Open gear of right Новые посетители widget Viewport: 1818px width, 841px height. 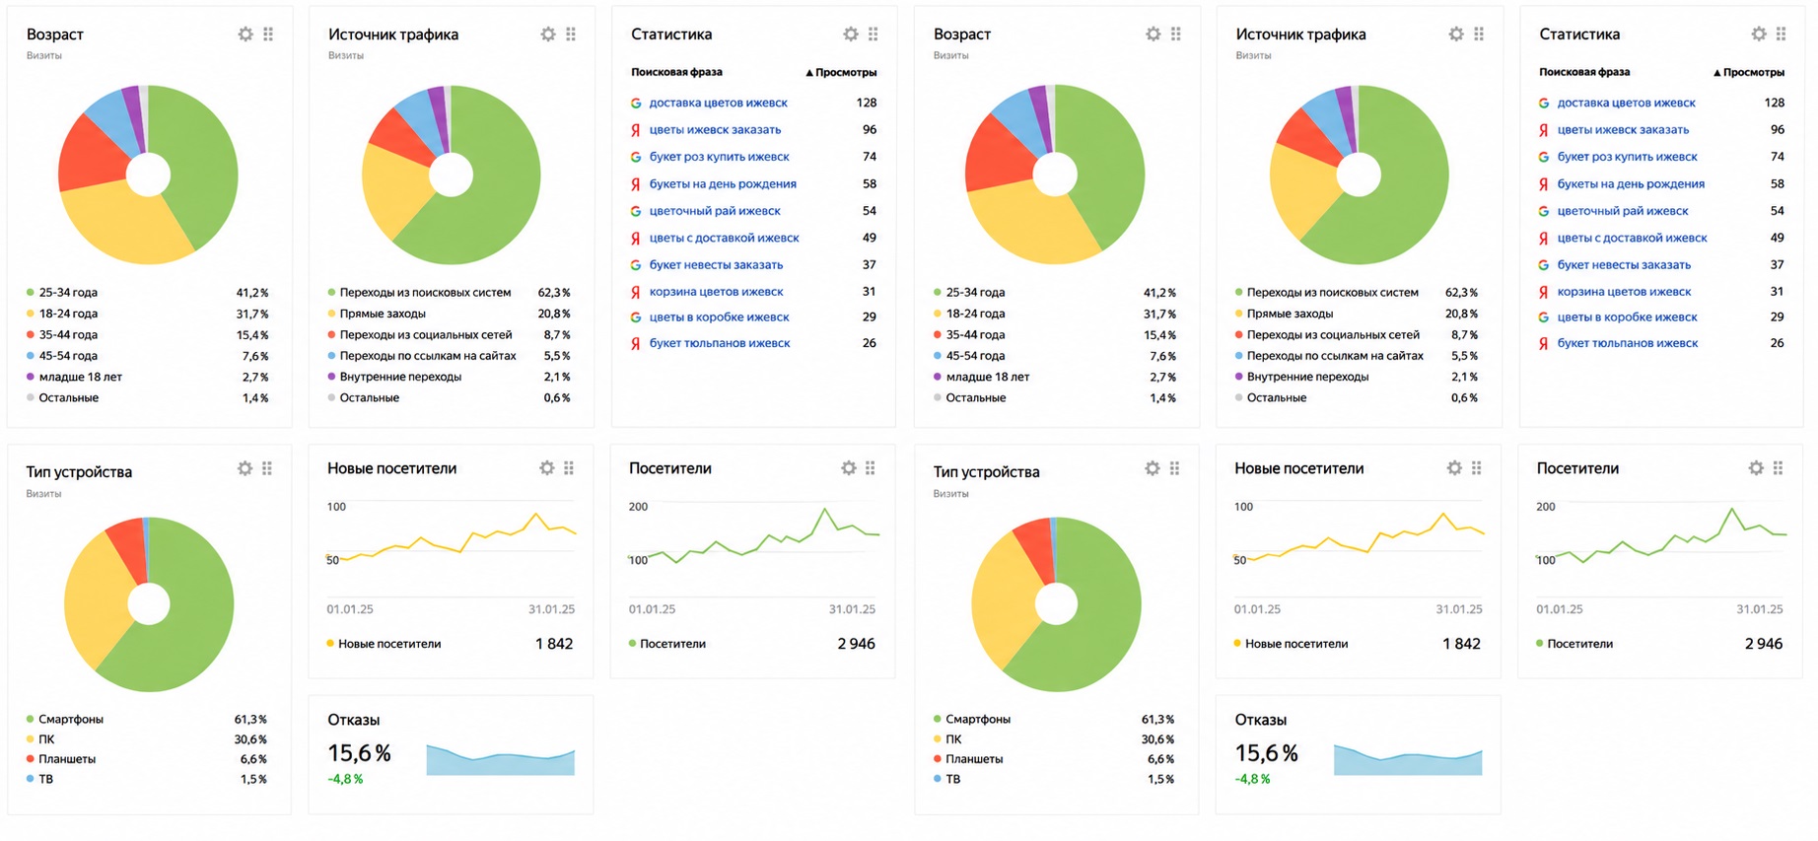(x=1454, y=468)
